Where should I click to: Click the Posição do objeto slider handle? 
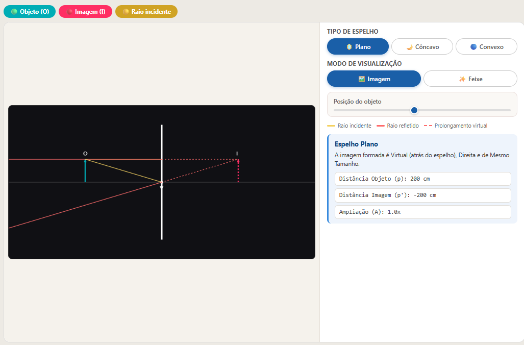[x=414, y=110]
